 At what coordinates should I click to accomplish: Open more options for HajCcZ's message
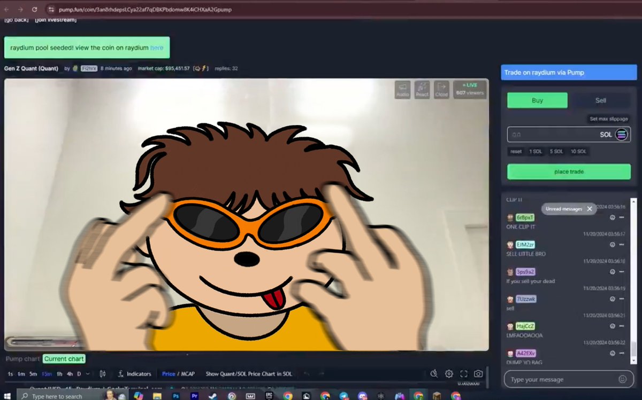pyautogui.click(x=622, y=326)
